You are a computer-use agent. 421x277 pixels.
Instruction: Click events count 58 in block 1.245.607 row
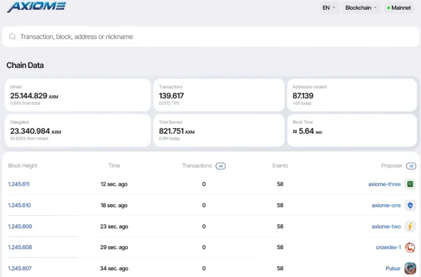tap(280, 268)
